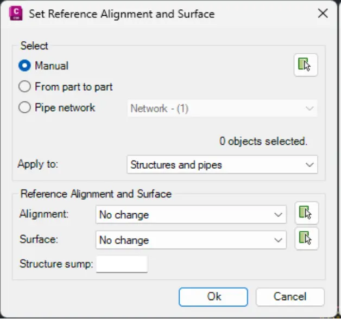Click the Cancel button
Image resolution: width=341 pixels, height=319 pixels.
(290, 297)
